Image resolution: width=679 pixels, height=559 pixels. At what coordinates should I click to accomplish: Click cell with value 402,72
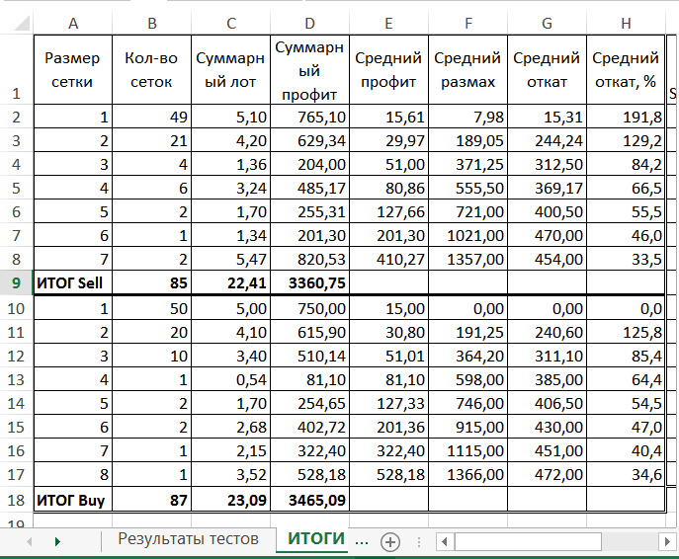click(309, 427)
